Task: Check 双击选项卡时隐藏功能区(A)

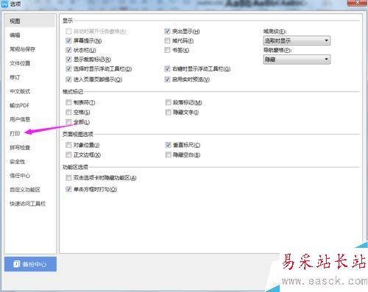Action: [68, 178]
